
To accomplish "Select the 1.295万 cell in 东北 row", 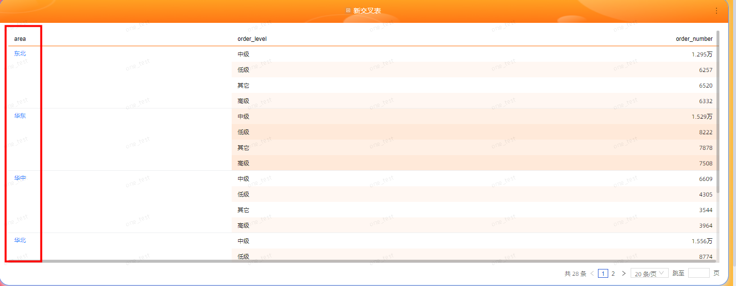I will (x=701, y=54).
